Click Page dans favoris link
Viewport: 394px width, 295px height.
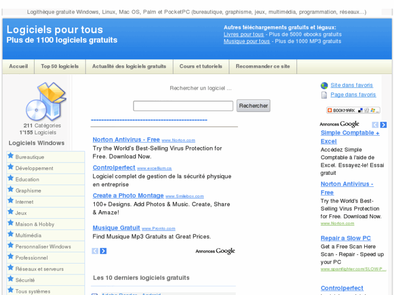coord(353,95)
